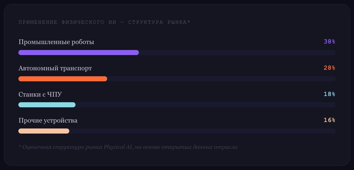Image resolution: width=354 pixels, height=170 pixels.
Task: Click the 38% value in purple
Action: [x=329, y=42]
